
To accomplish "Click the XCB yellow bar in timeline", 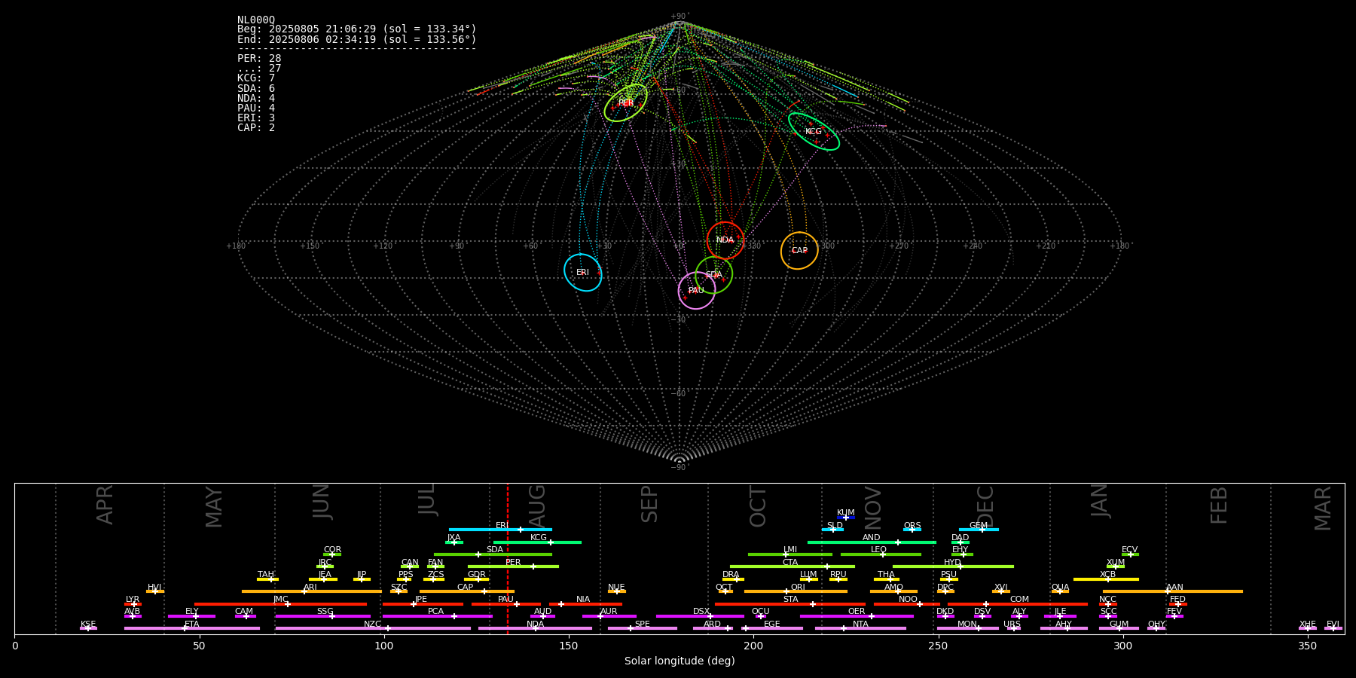I will pyautogui.click(x=1106, y=579).
